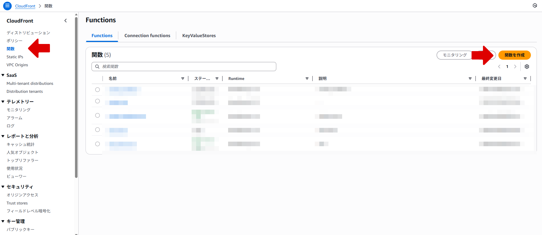Open the hamburger navigation menu
This screenshot has height=235, width=542.
coord(7,6)
